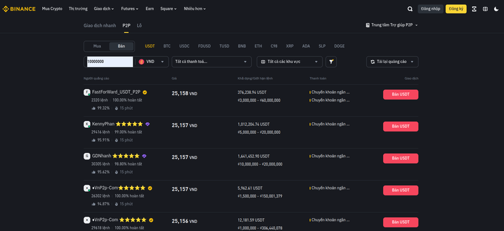Open the Tất cả thanh toán dropdown
The image size is (504, 231).
pos(211,62)
